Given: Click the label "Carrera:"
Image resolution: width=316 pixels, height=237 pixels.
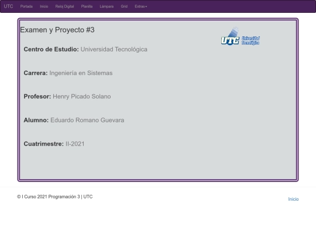Looking at the screenshot, I should [x=36, y=73].
